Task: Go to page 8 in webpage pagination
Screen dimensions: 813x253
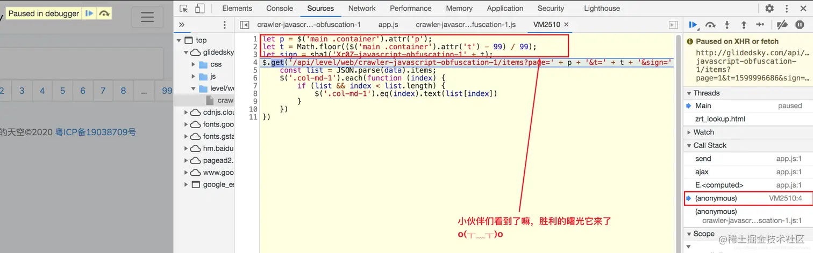Action: tap(123, 91)
